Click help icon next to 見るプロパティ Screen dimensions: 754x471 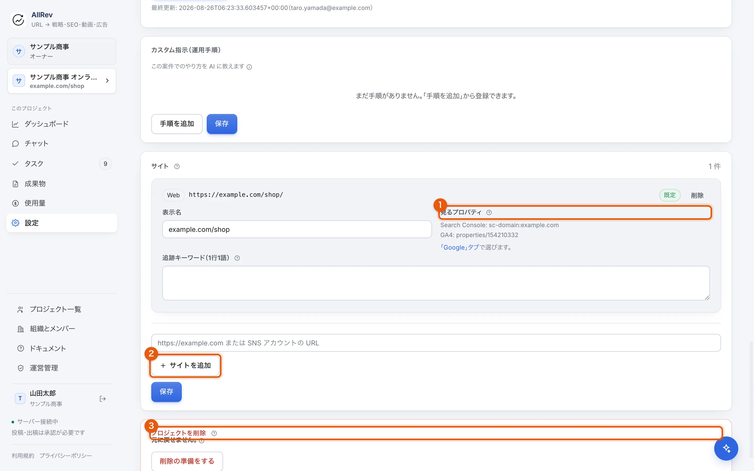[489, 212]
